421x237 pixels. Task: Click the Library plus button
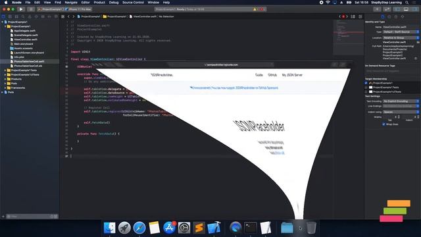coord(377,9)
